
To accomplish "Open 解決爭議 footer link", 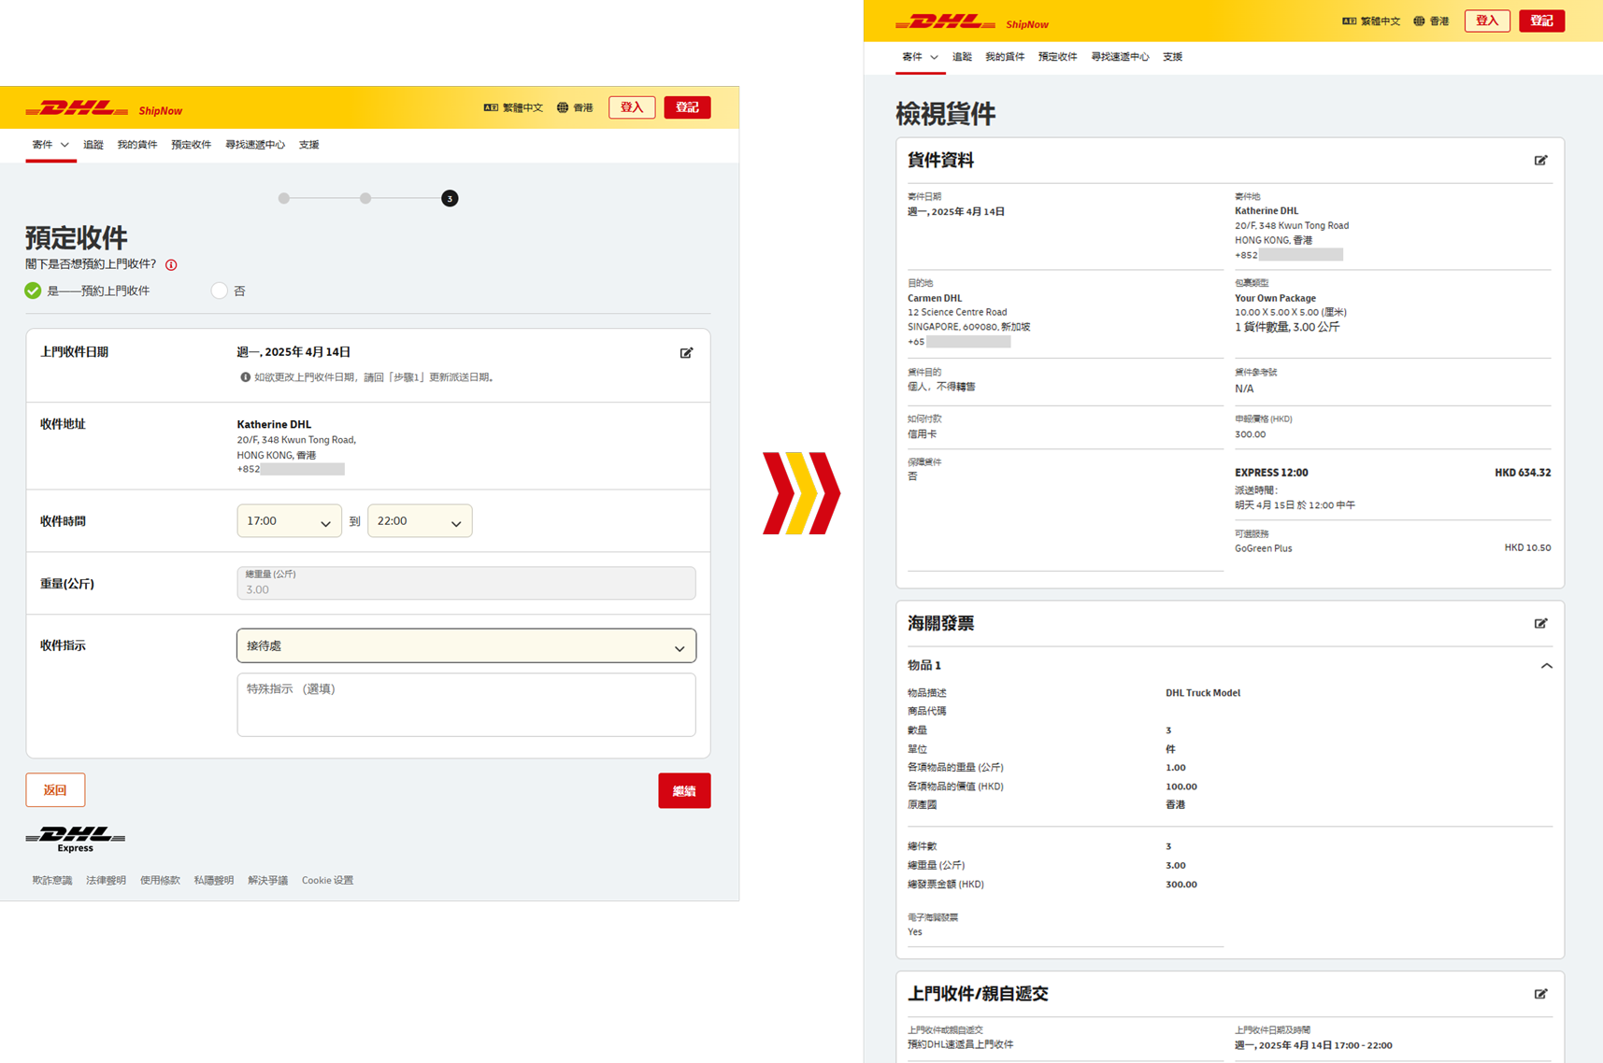I will pyautogui.click(x=267, y=881).
